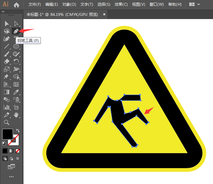Viewport: 213px width, 184px height.
Task: Click the black fill color swatch
Action: point(7,134)
